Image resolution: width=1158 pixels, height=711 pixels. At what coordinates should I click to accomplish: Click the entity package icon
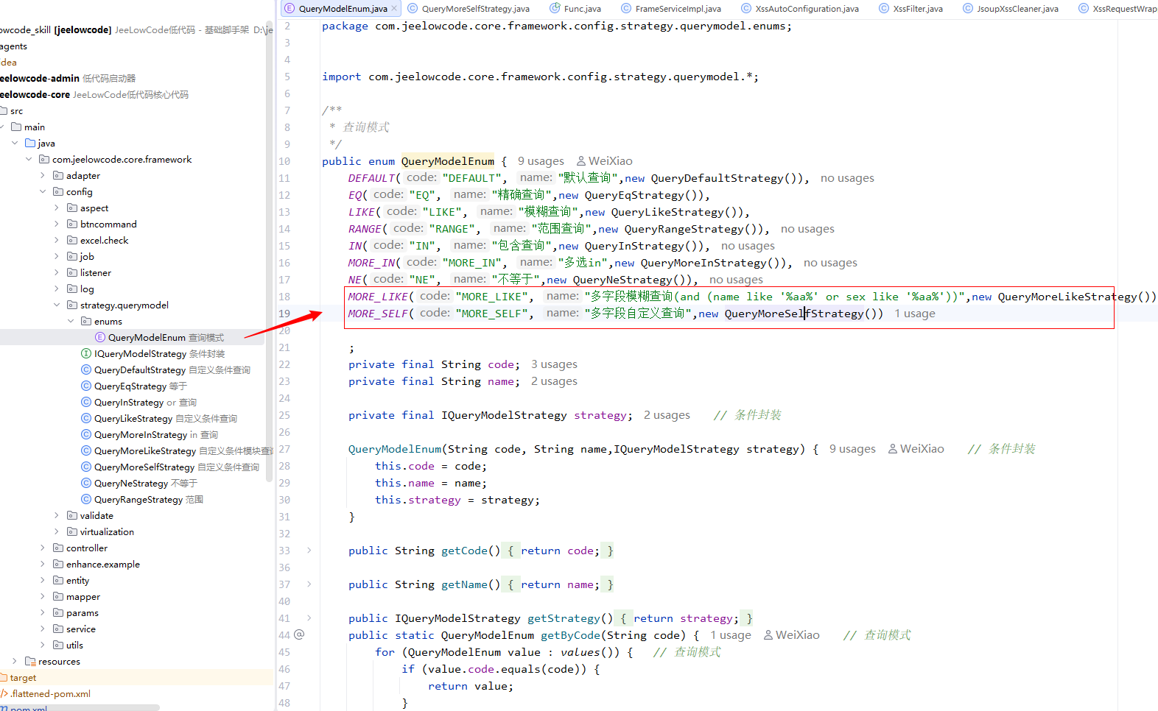pos(58,580)
